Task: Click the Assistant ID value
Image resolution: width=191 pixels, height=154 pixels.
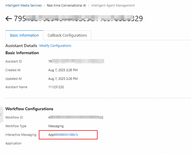Action: [x=76, y=61]
